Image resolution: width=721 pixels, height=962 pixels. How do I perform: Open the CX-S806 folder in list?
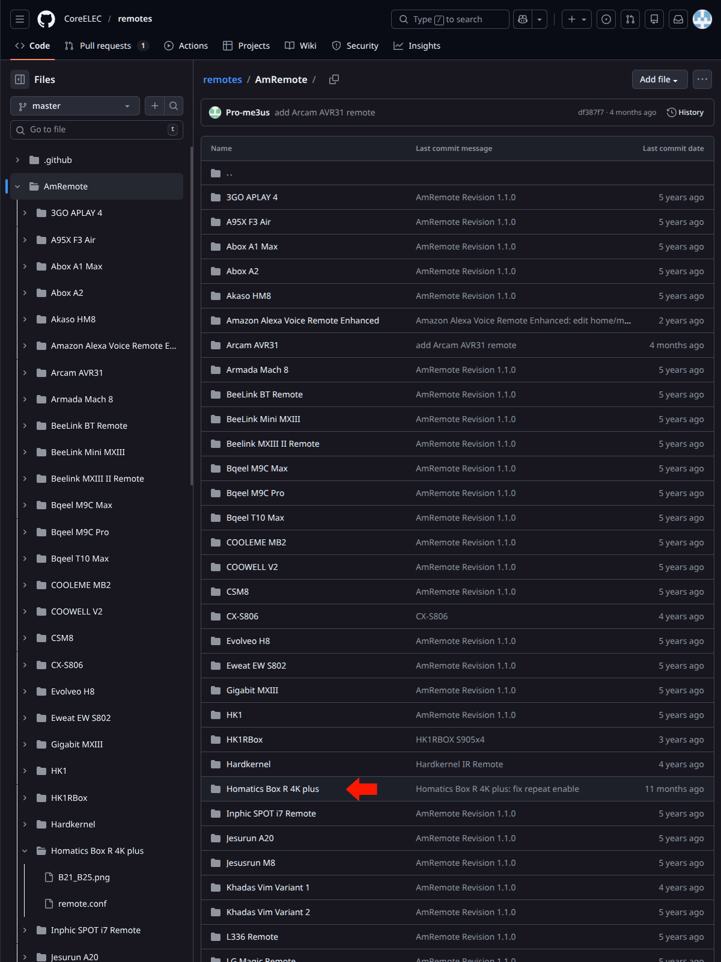(x=242, y=616)
